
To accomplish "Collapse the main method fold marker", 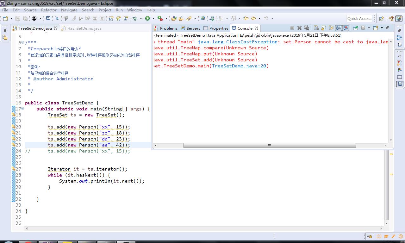I will pyautogui.click(x=23, y=109).
